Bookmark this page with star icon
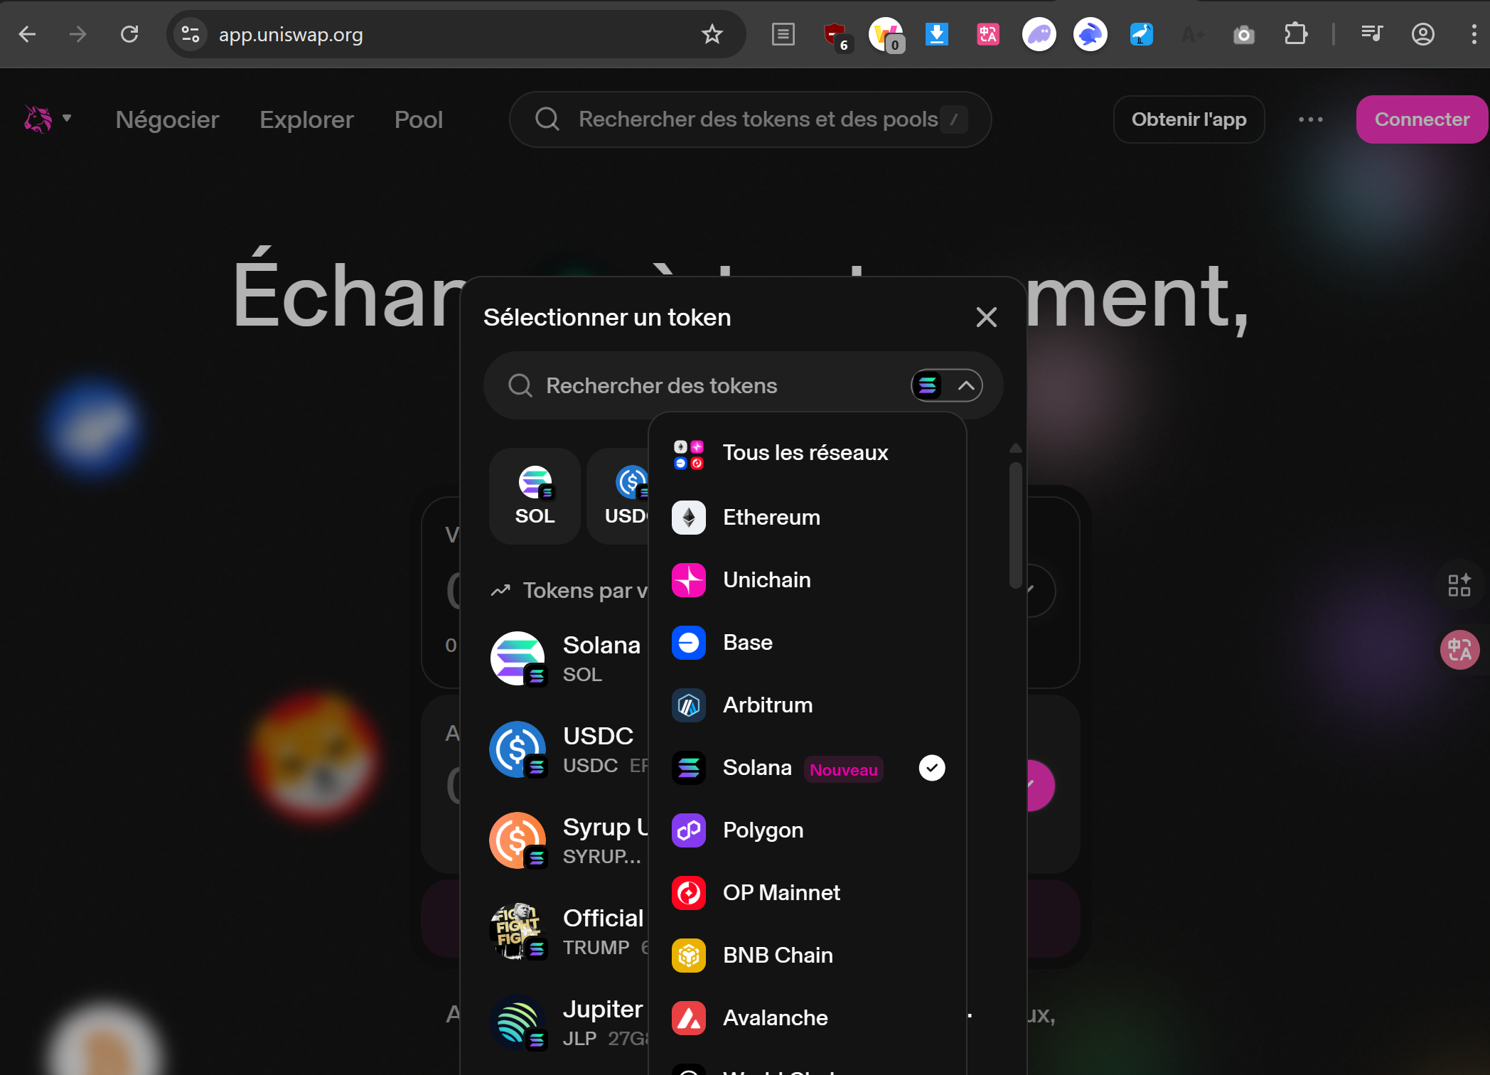The image size is (1490, 1075). (x=712, y=34)
